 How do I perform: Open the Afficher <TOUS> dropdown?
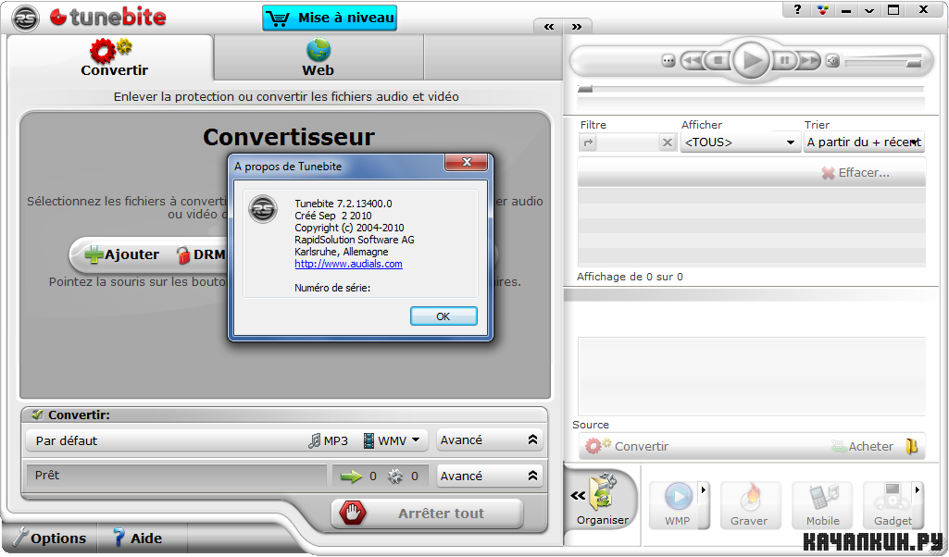(x=740, y=142)
